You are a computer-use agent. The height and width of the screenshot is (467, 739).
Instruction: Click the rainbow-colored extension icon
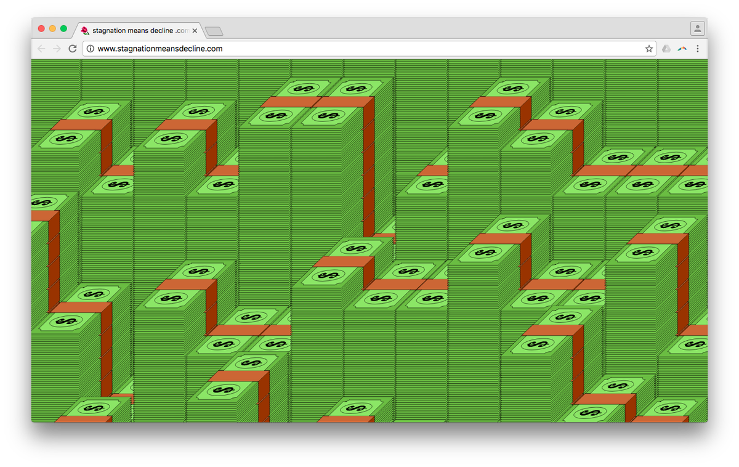coord(682,49)
